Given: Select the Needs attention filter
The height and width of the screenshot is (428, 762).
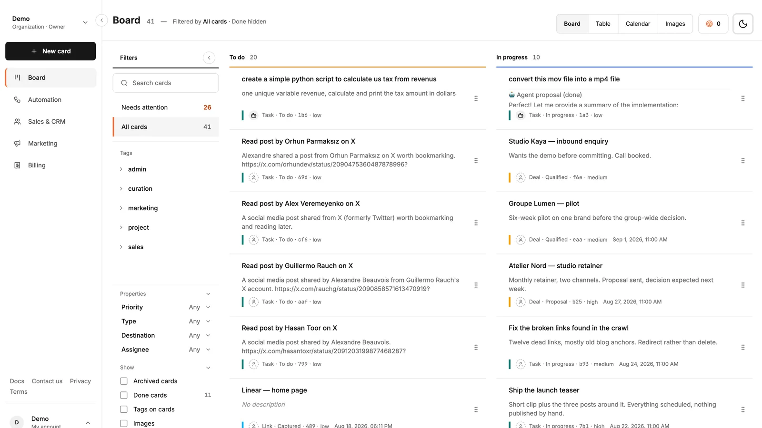Looking at the screenshot, I should [x=166, y=107].
